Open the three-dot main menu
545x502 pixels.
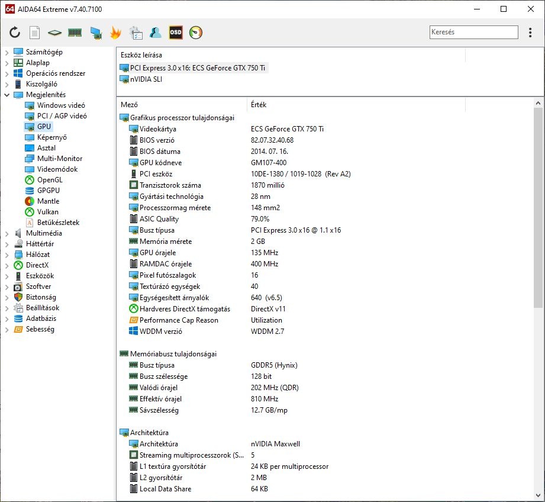click(x=530, y=33)
